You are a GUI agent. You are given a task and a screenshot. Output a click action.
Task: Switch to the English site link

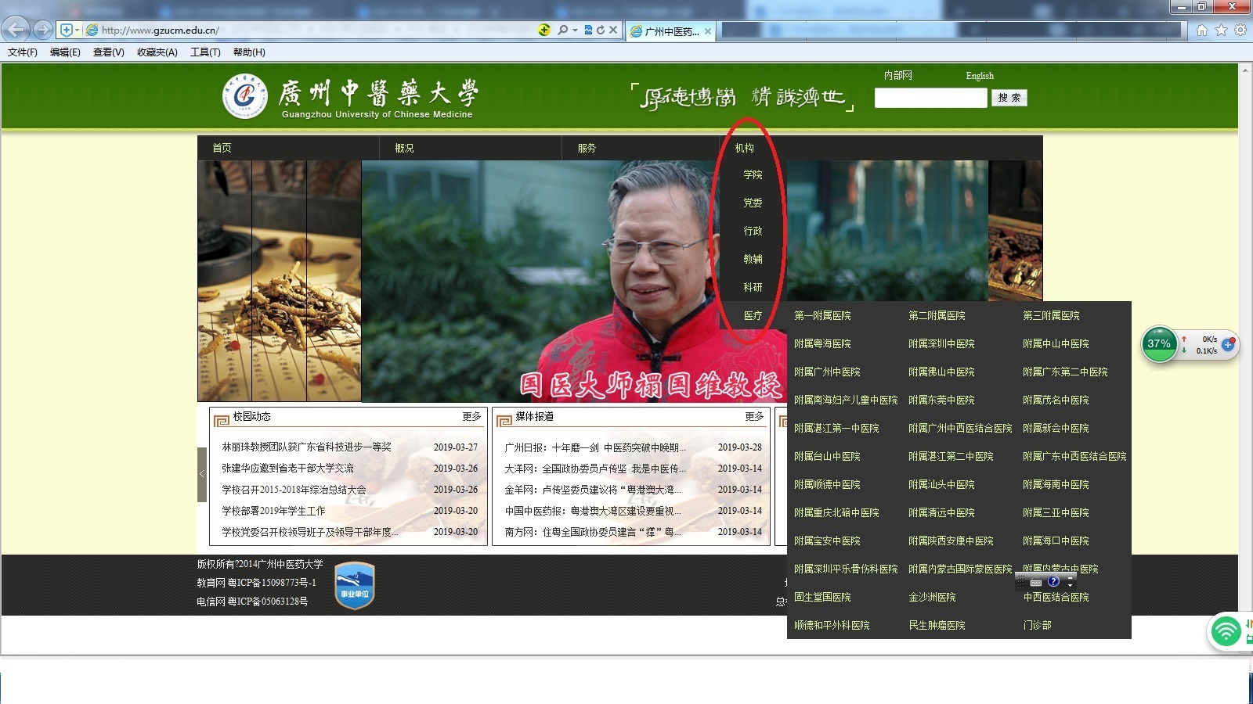(980, 76)
